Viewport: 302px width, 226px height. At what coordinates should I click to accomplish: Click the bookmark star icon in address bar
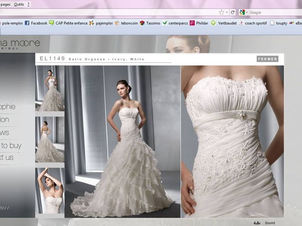tap(221, 12)
